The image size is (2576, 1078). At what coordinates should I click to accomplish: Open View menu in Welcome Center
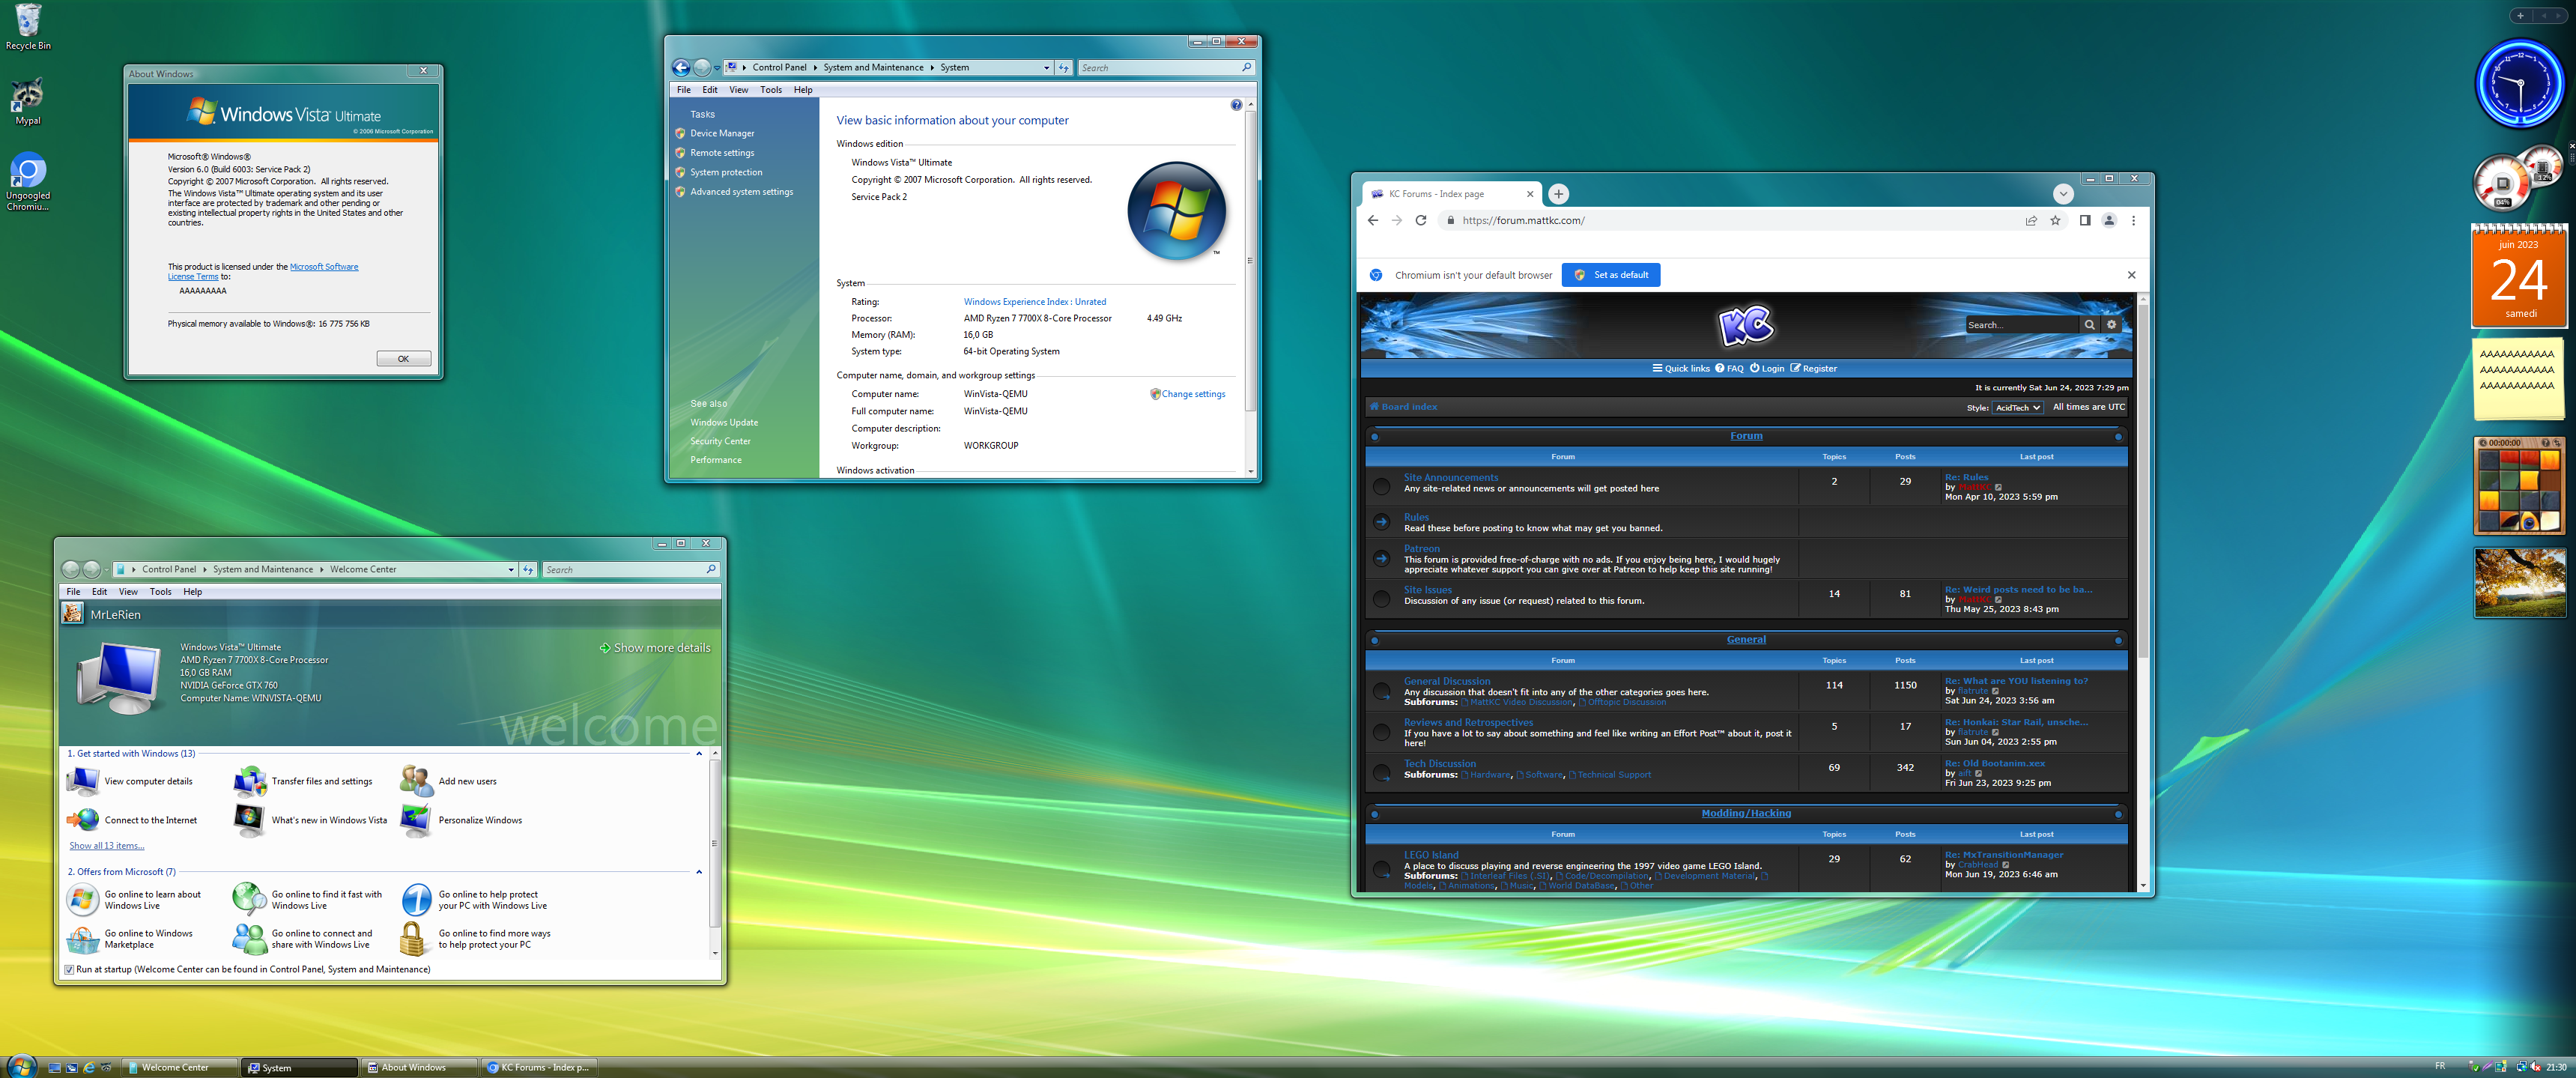(x=128, y=592)
